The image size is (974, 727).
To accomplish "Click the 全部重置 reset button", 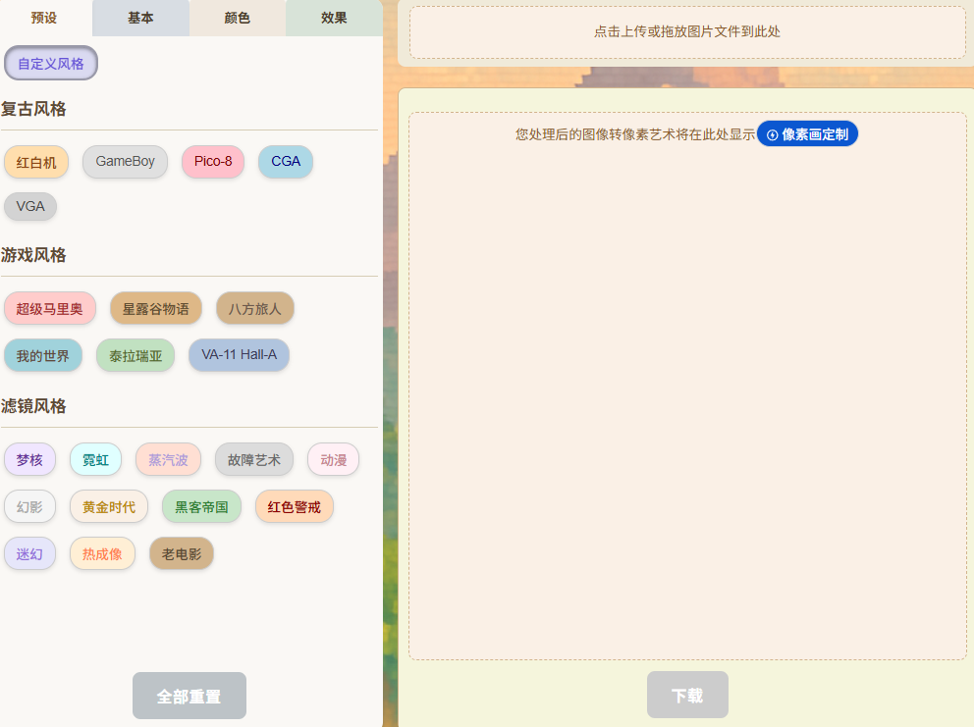I will click(x=189, y=695).
